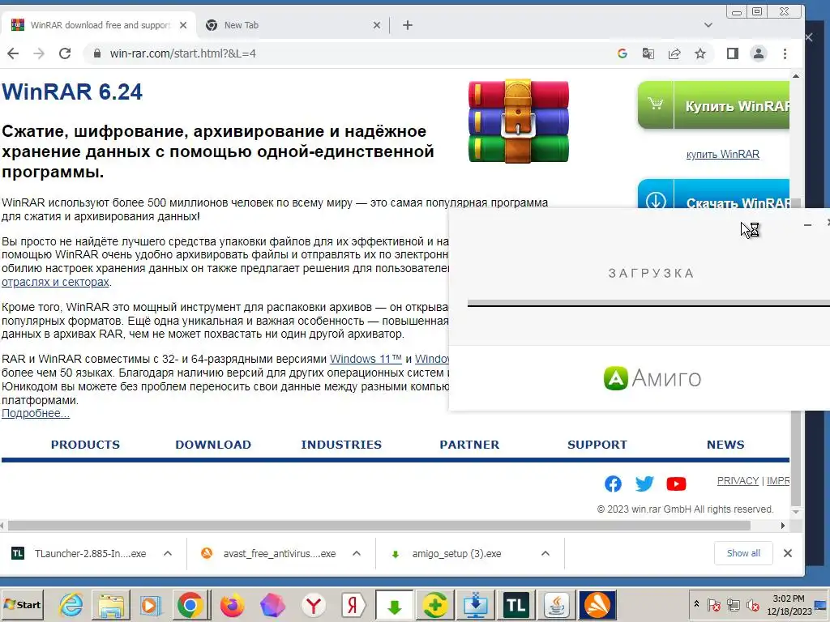Close the downloads bar
Screen dimensions: 830x622
pos(788,553)
